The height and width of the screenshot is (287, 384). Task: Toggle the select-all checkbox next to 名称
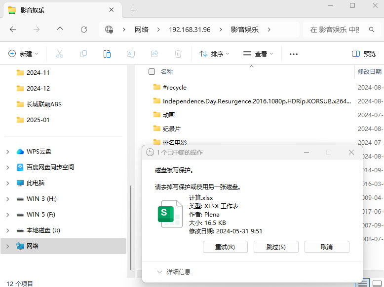152,71
